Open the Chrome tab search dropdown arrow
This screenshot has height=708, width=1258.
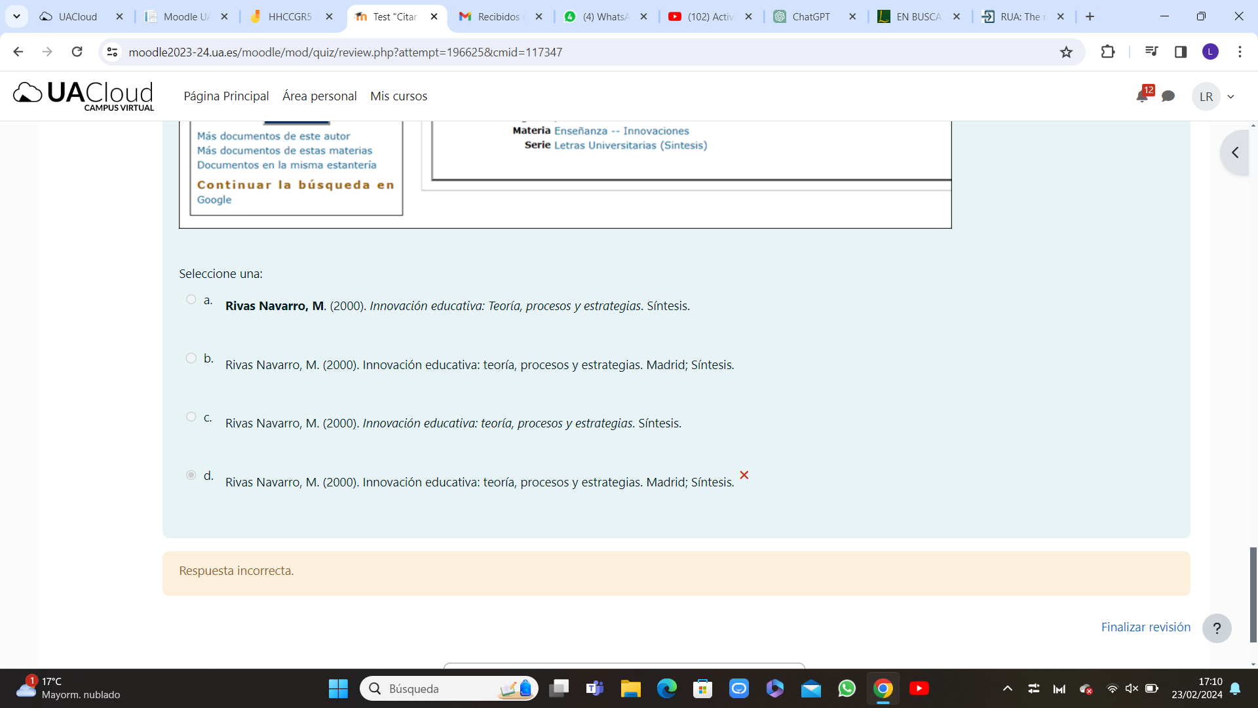click(x=16, y=16)
